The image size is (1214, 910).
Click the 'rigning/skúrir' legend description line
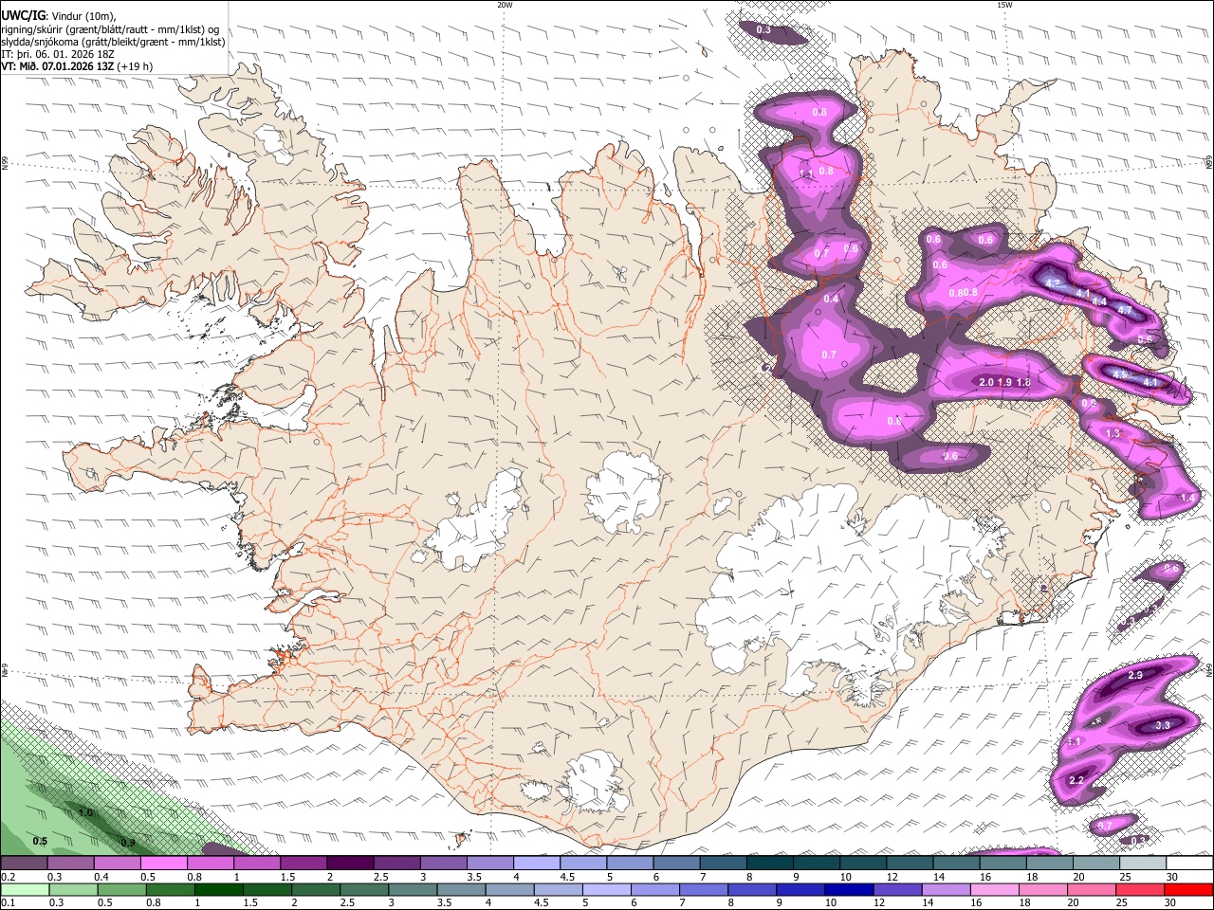pyautogui.click(x=110, y=28)
